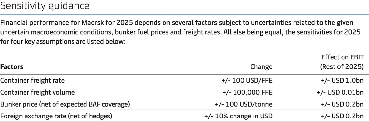Select the +/- 100 USD/tonne cell
This screenshot has height=122, width=369.
coord(244,104)
